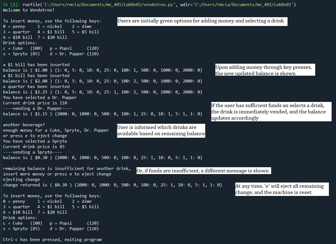
Task: Select the balance line showing $1.15
Action: (103, 114)
